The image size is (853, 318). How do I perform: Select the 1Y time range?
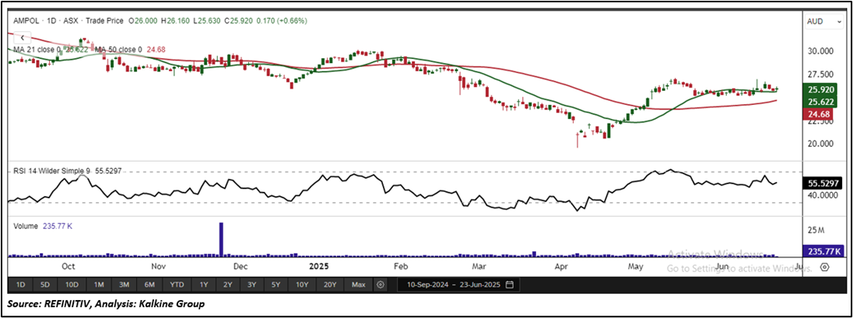pyautogui.click(x=203, y=285)
